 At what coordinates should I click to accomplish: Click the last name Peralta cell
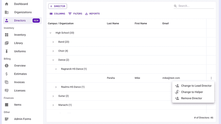[x=111, y=78]
